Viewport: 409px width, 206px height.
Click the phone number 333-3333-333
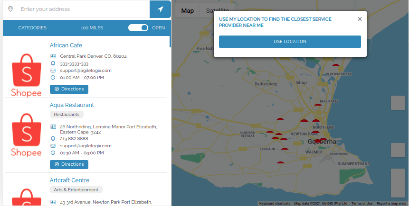[x=74, y=64]
